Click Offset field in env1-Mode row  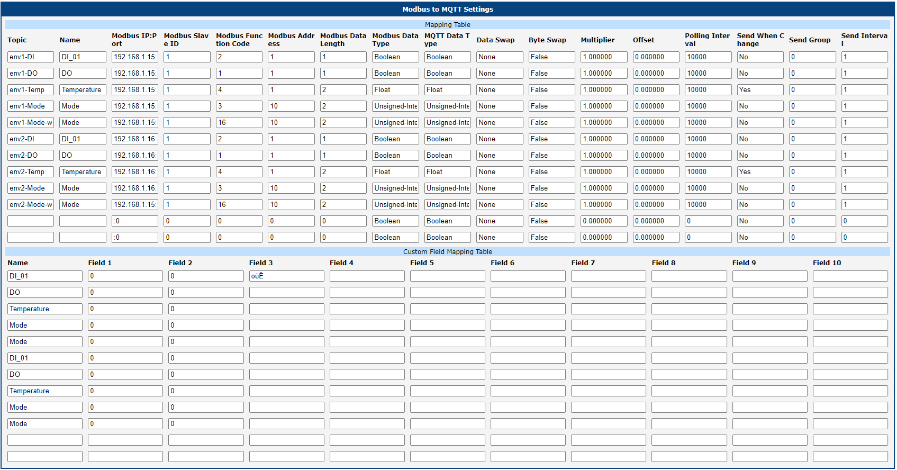click(x=656, y=106)
